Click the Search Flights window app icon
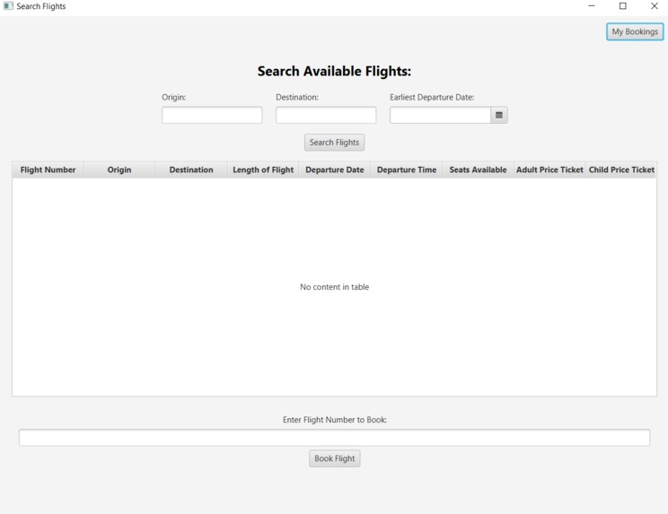Image resolution: width=668 pixels, height=514 pixels. point(8,6)
